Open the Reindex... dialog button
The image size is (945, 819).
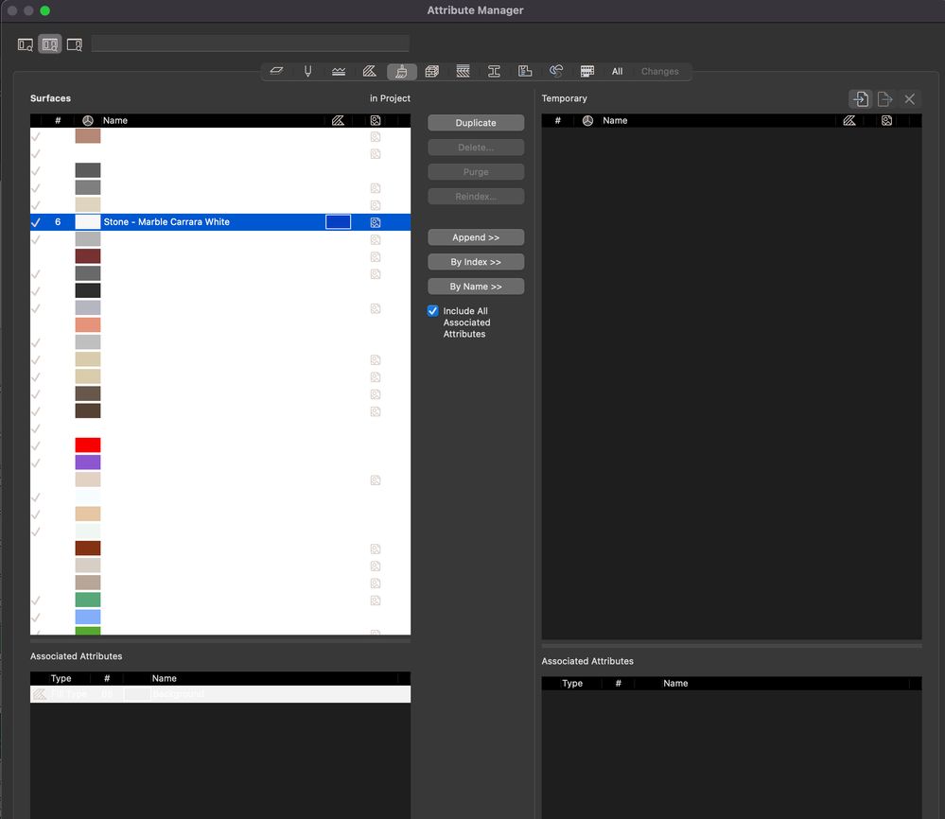(x=476, y=197)
